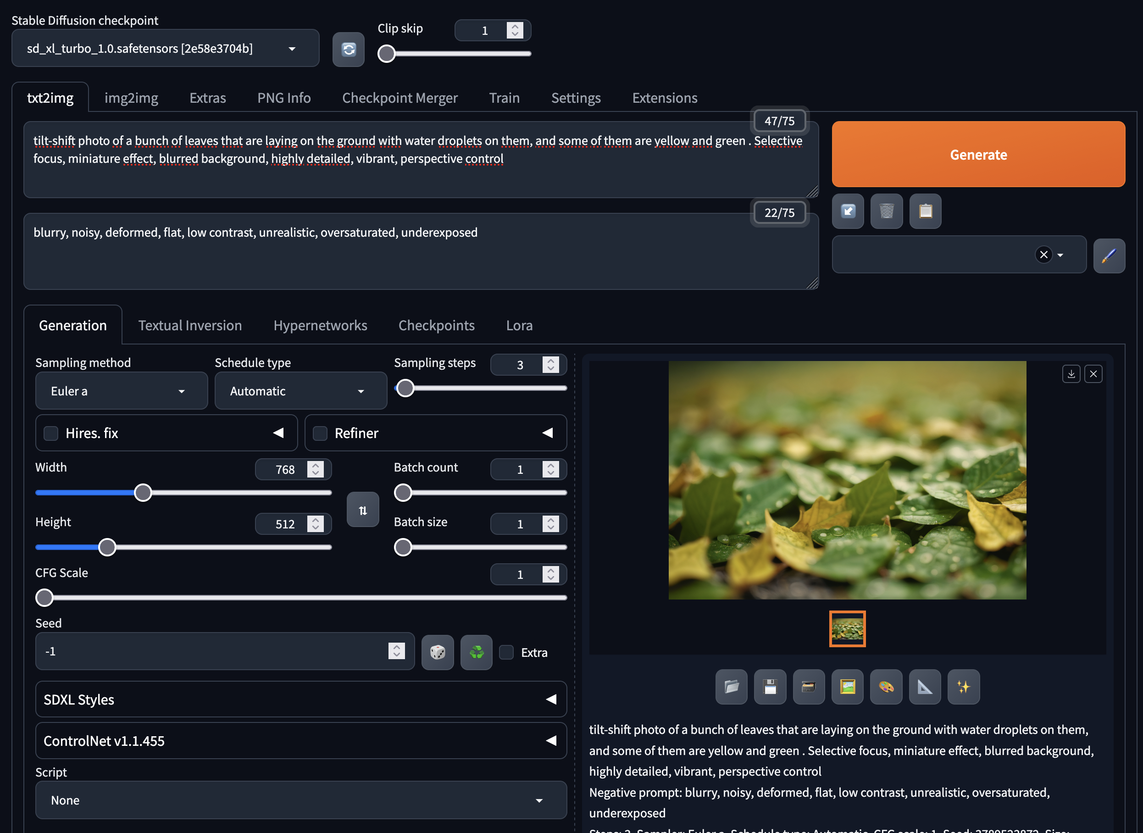
Task: Tick the Extra seed checkbox
Action: 506,652
